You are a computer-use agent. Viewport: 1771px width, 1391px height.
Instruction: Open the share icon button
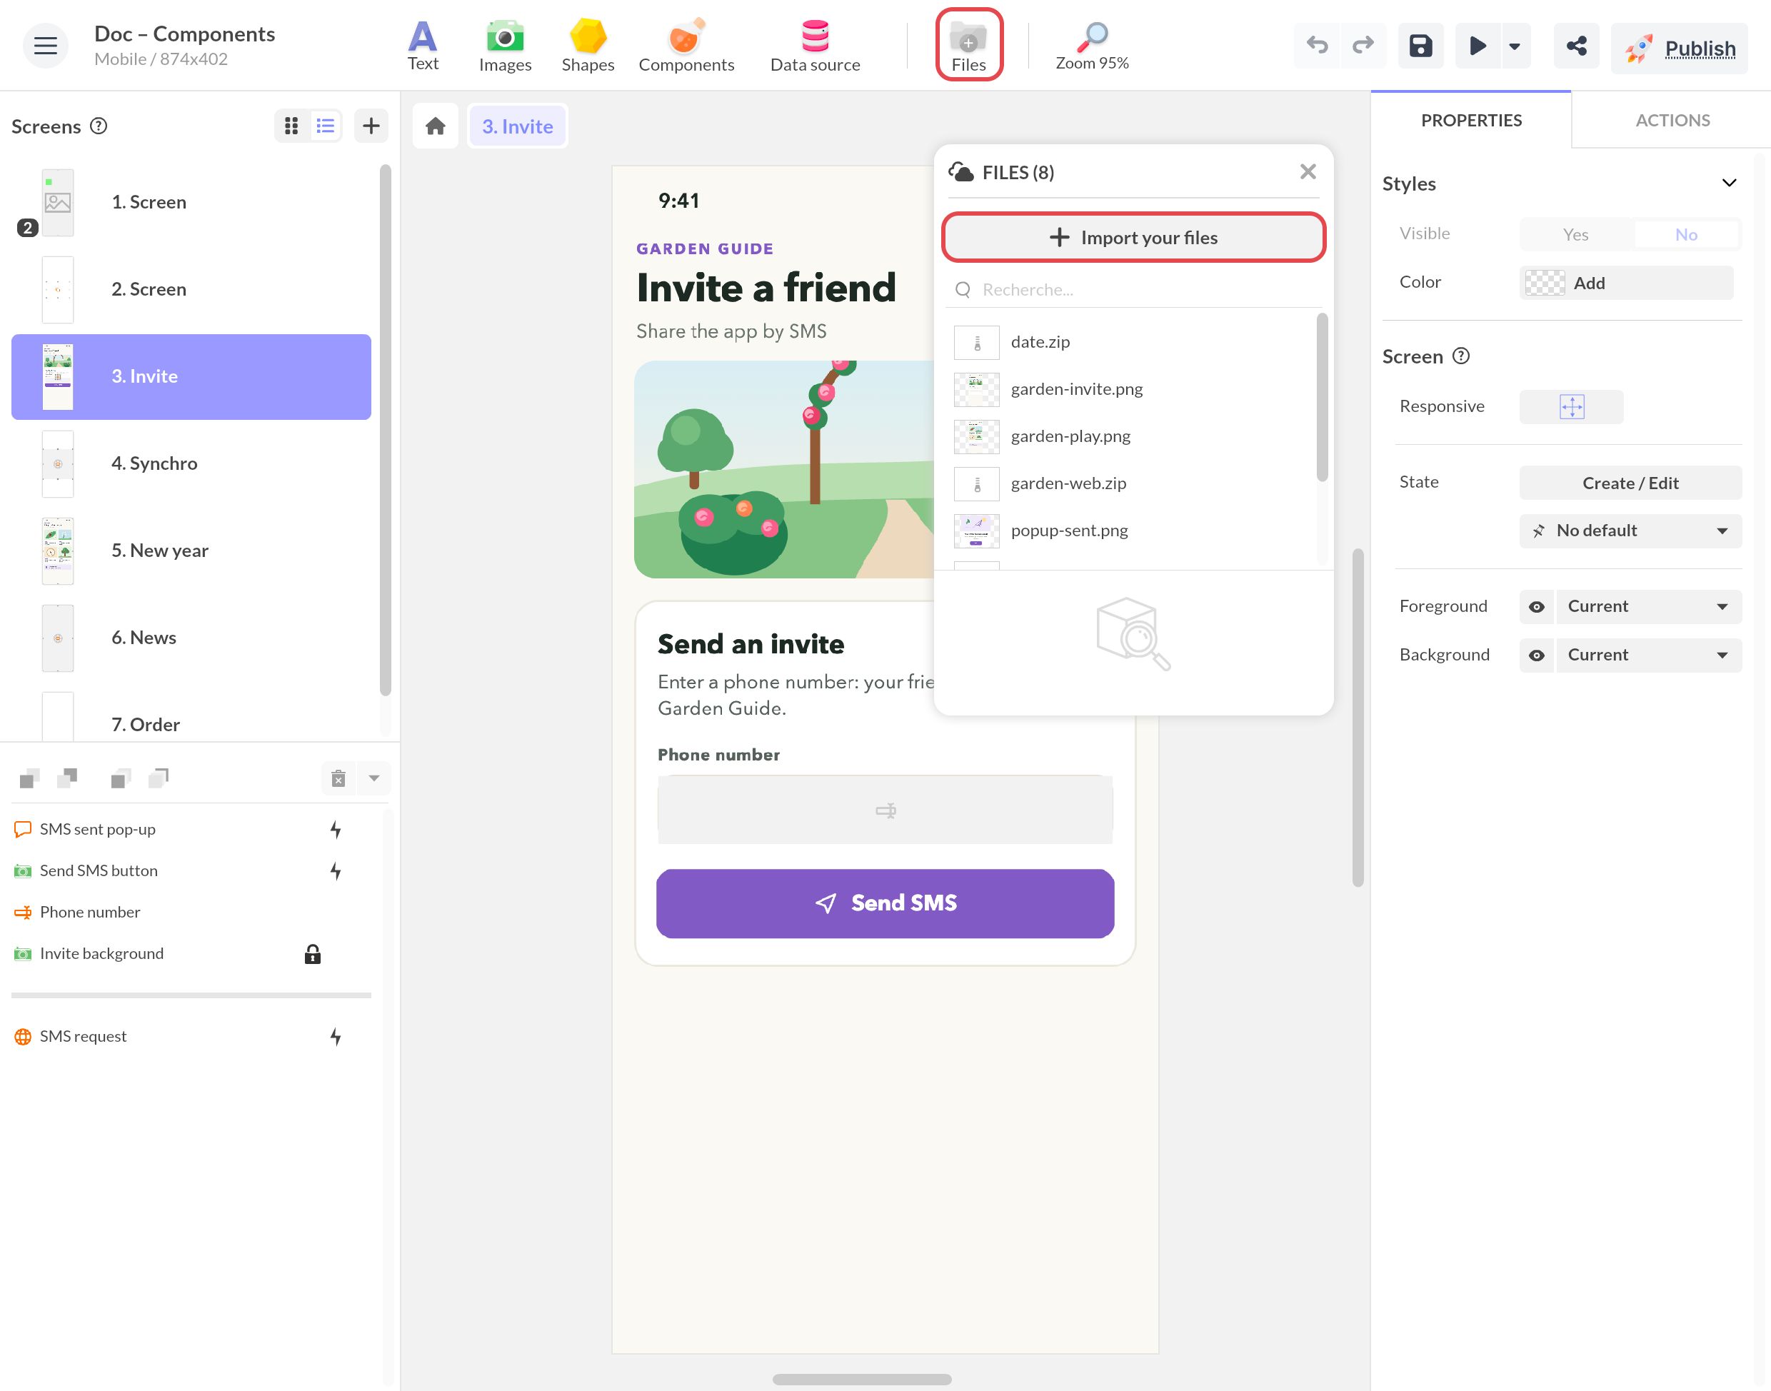[1576, 46]
